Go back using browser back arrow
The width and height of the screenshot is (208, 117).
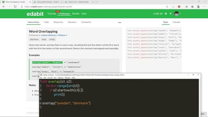(4, 6)
